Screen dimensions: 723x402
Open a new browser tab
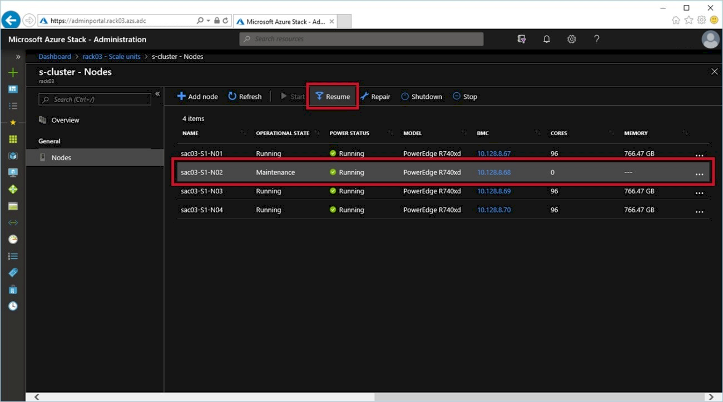tap(344, 21)
